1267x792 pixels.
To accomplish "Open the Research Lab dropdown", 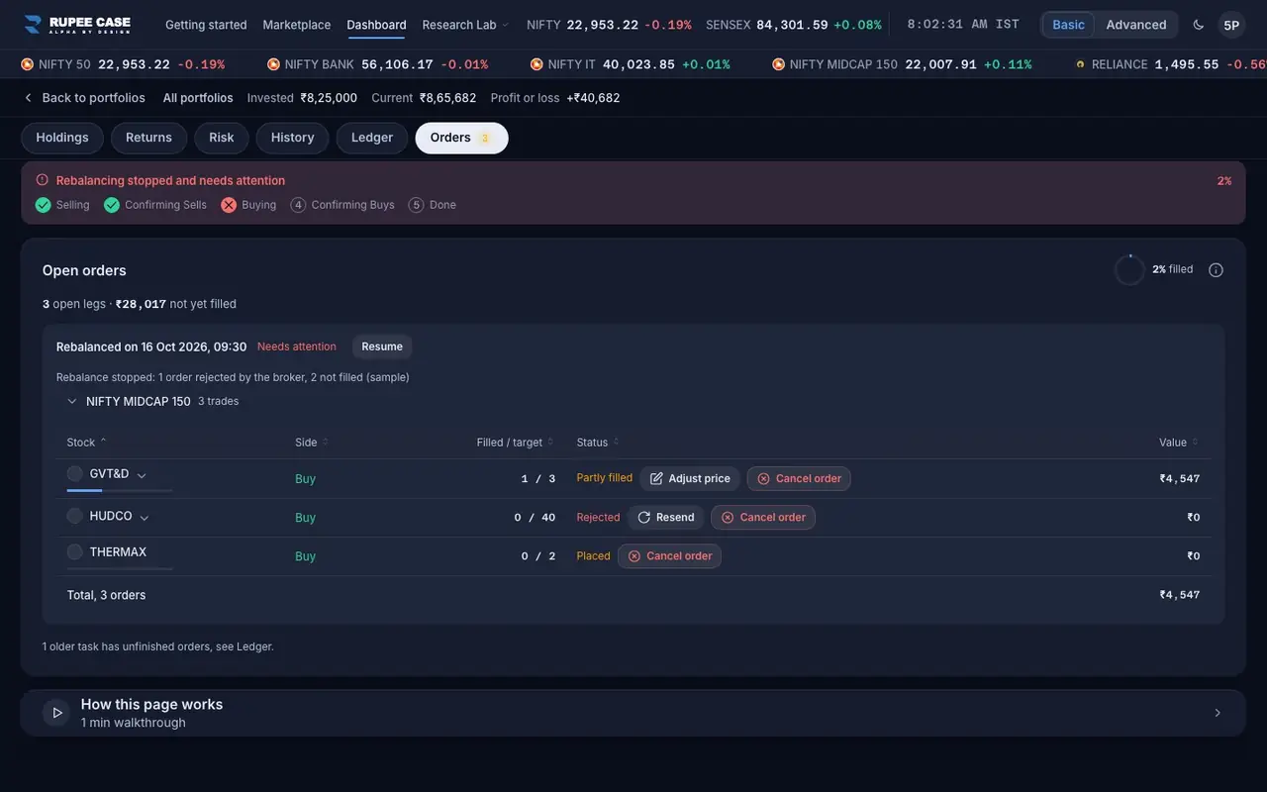I will [465, 25].
